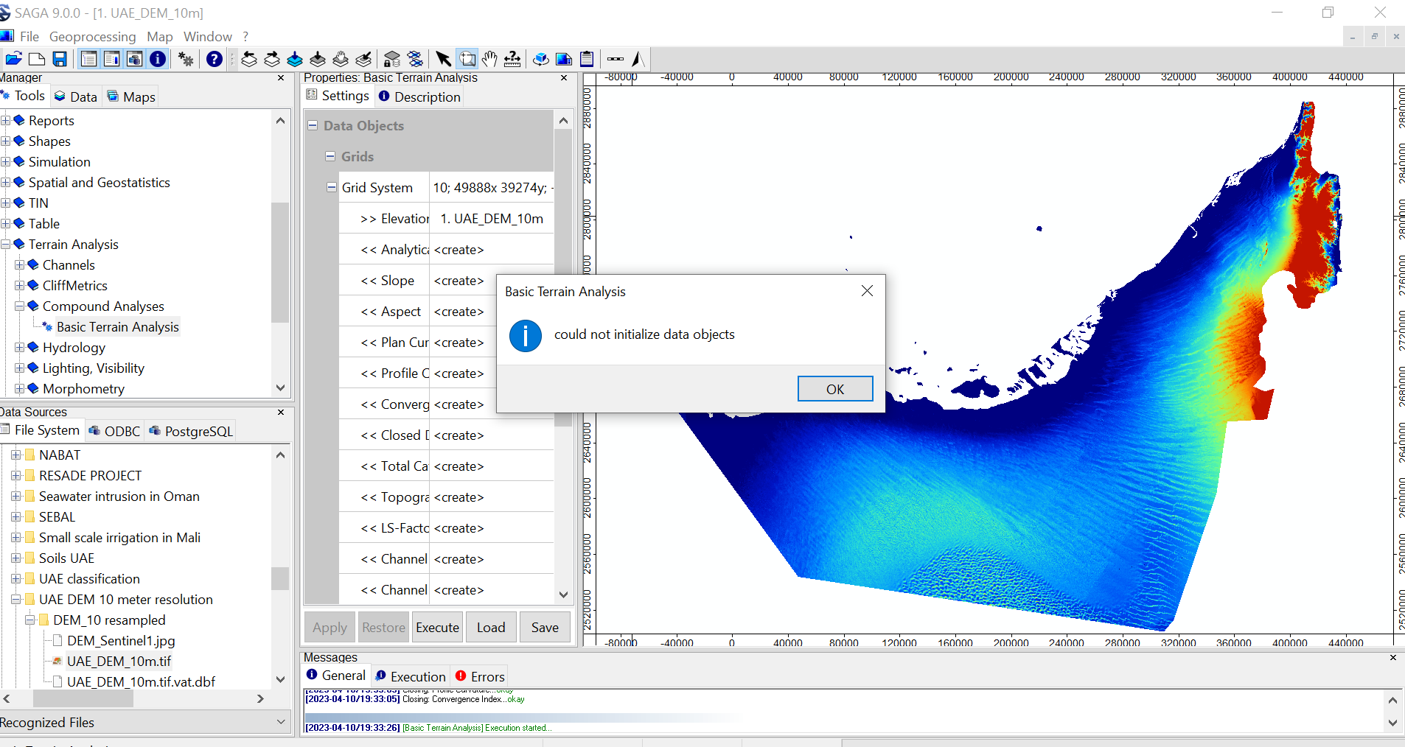Open the Errors messages tab

tap(480, 676)
